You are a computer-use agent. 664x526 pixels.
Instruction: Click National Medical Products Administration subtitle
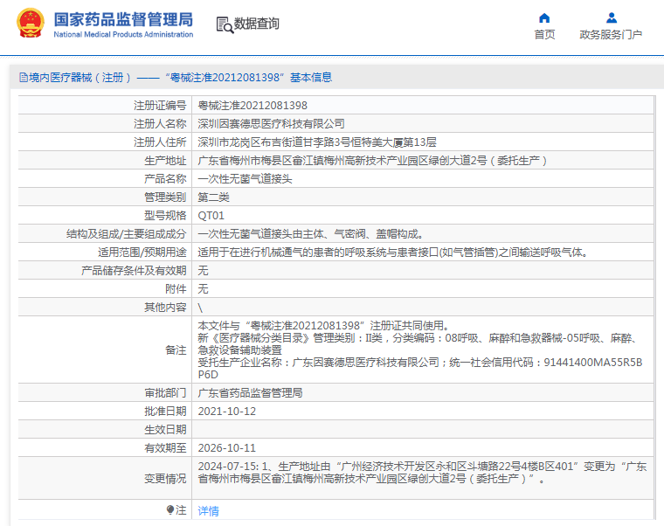click(x=123, y=34)
